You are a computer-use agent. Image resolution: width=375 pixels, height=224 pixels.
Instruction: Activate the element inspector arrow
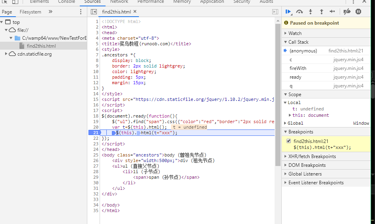4,2
